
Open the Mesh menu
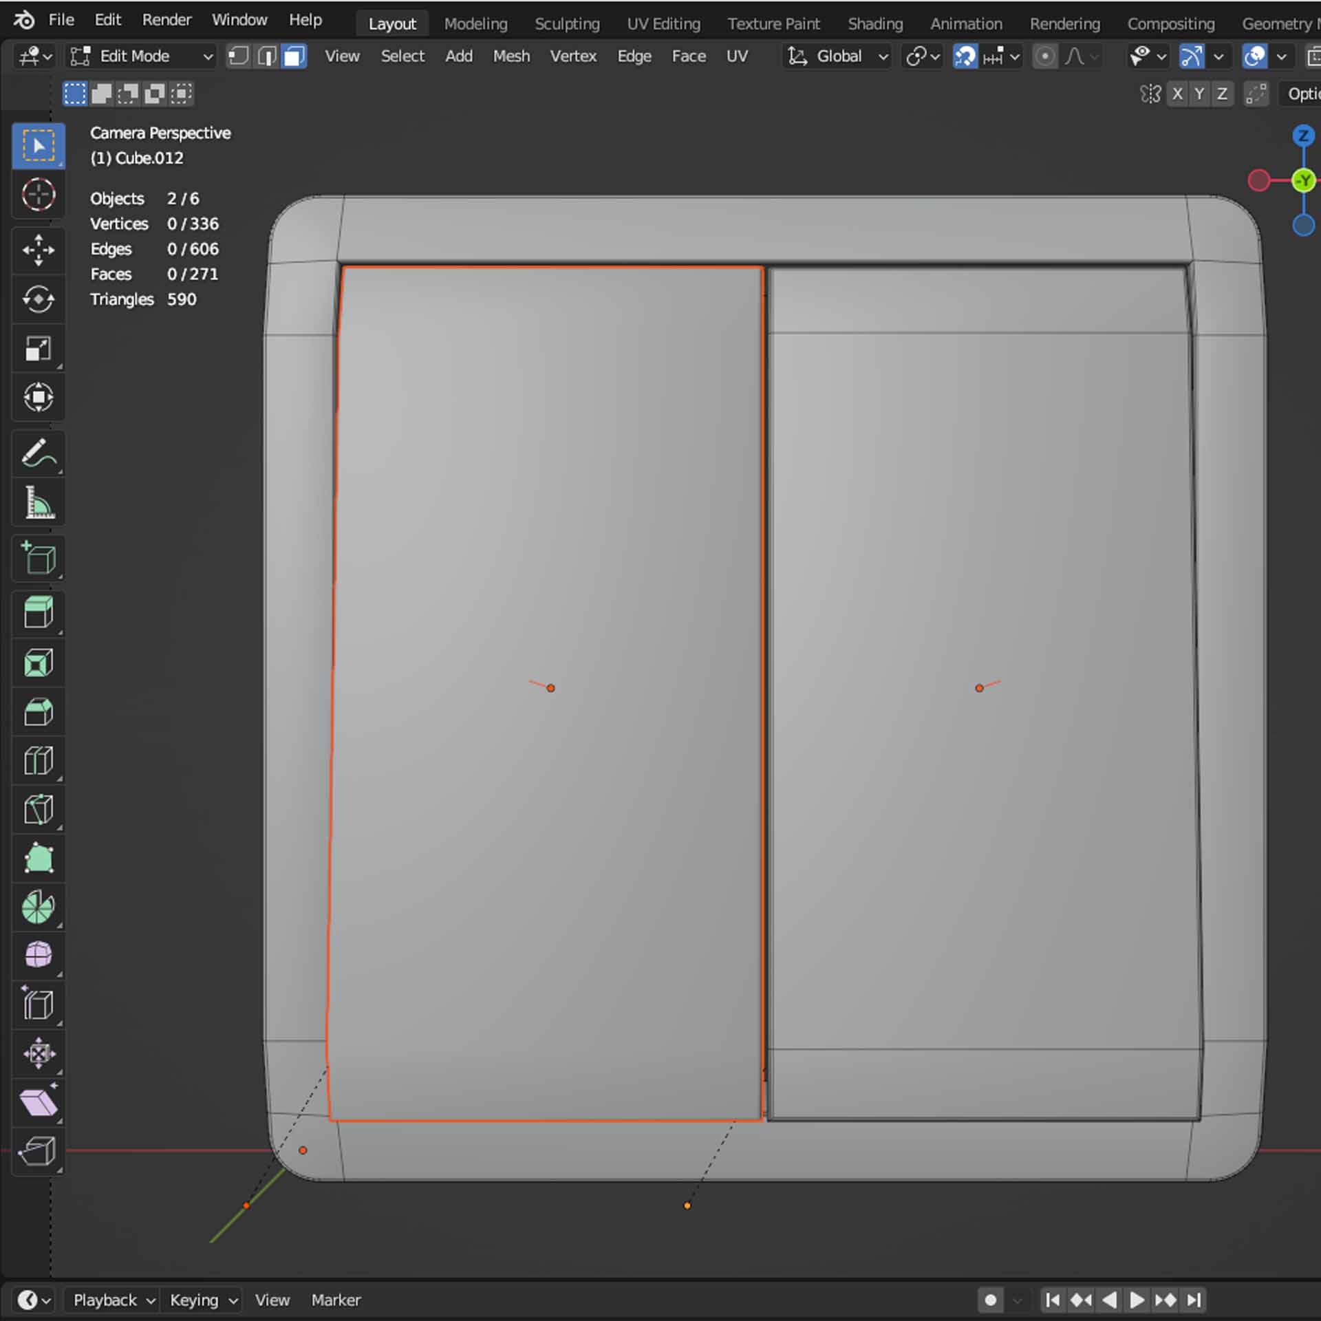pyautogui.click(x=511, y=56)
